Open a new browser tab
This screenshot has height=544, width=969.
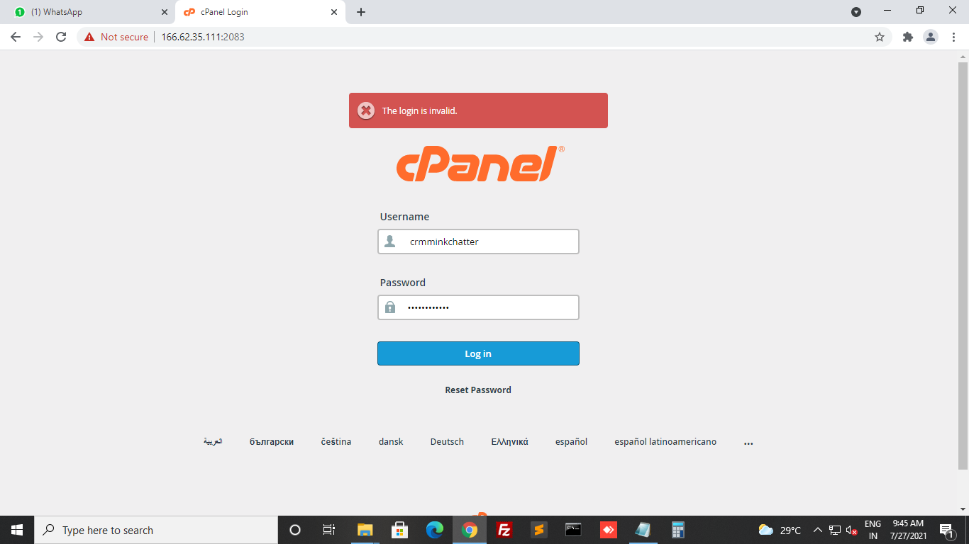coord(361,12)
